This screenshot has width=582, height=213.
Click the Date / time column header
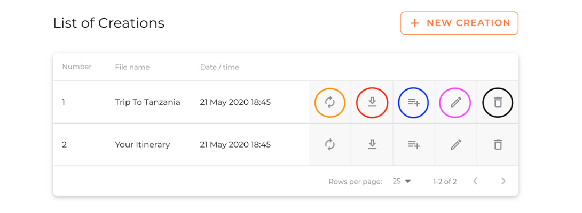[219, 68]
